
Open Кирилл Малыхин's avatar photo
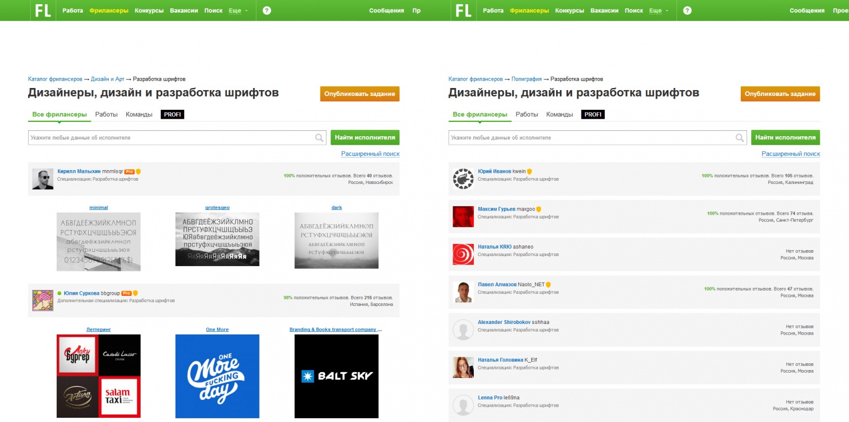42,179
